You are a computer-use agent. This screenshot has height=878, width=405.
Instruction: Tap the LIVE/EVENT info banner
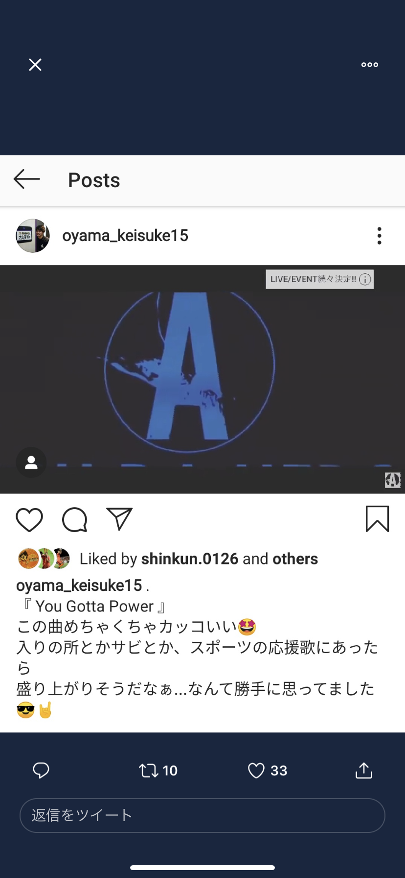(320, 279)
